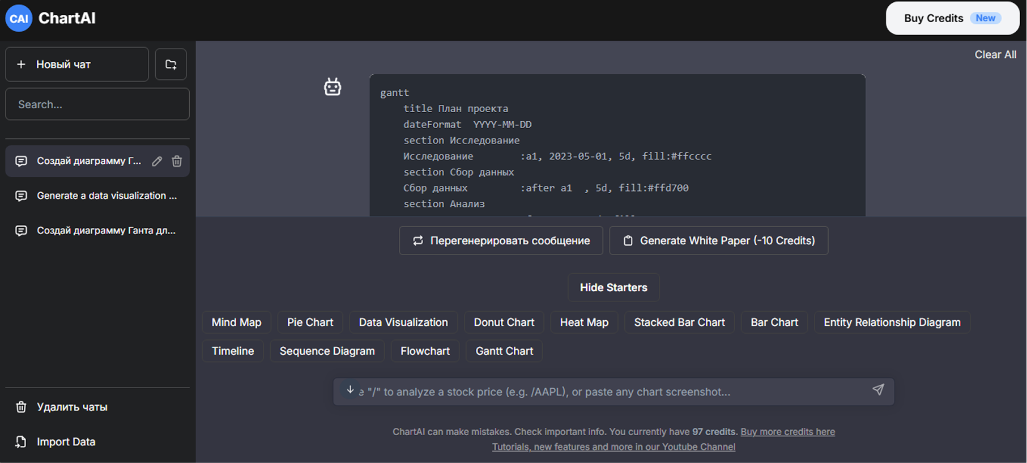Click the pencil edit icon on selected chat
Viewport: 1027px width, 463px height.
tap(157, 162)
